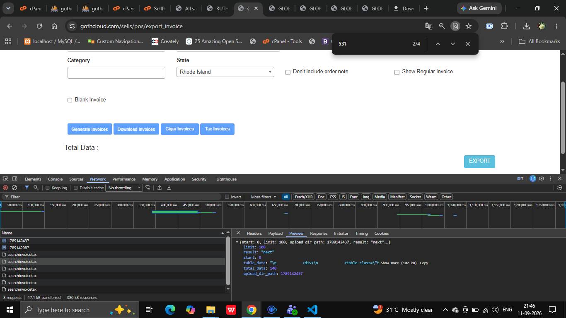This screenshot has height=318, width=566.
Task: Go to next find-in-page match
Action: coord(452,43)
